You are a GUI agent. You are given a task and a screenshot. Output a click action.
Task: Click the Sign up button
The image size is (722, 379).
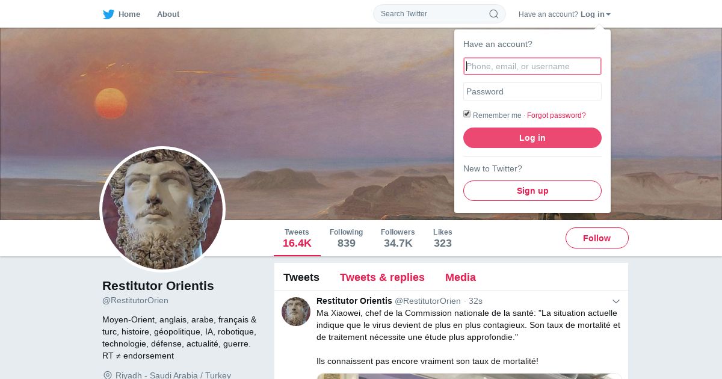[x=532, y=191]
